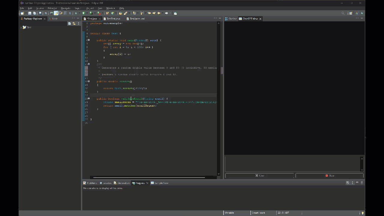
Task: Click Collapse All icon in Package Explorer
Action: click(69, 23)
